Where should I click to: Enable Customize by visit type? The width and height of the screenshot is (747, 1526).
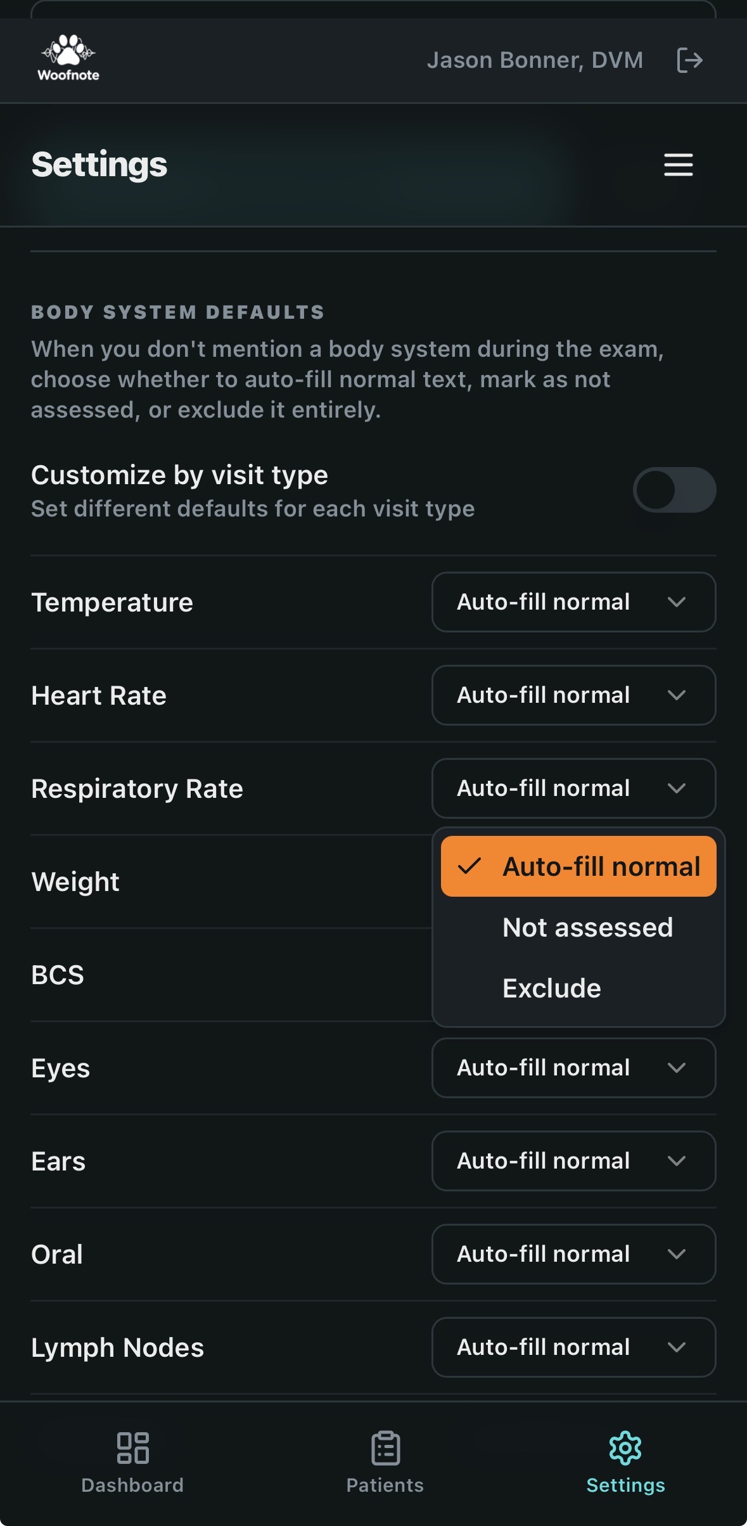click(675, 490)
